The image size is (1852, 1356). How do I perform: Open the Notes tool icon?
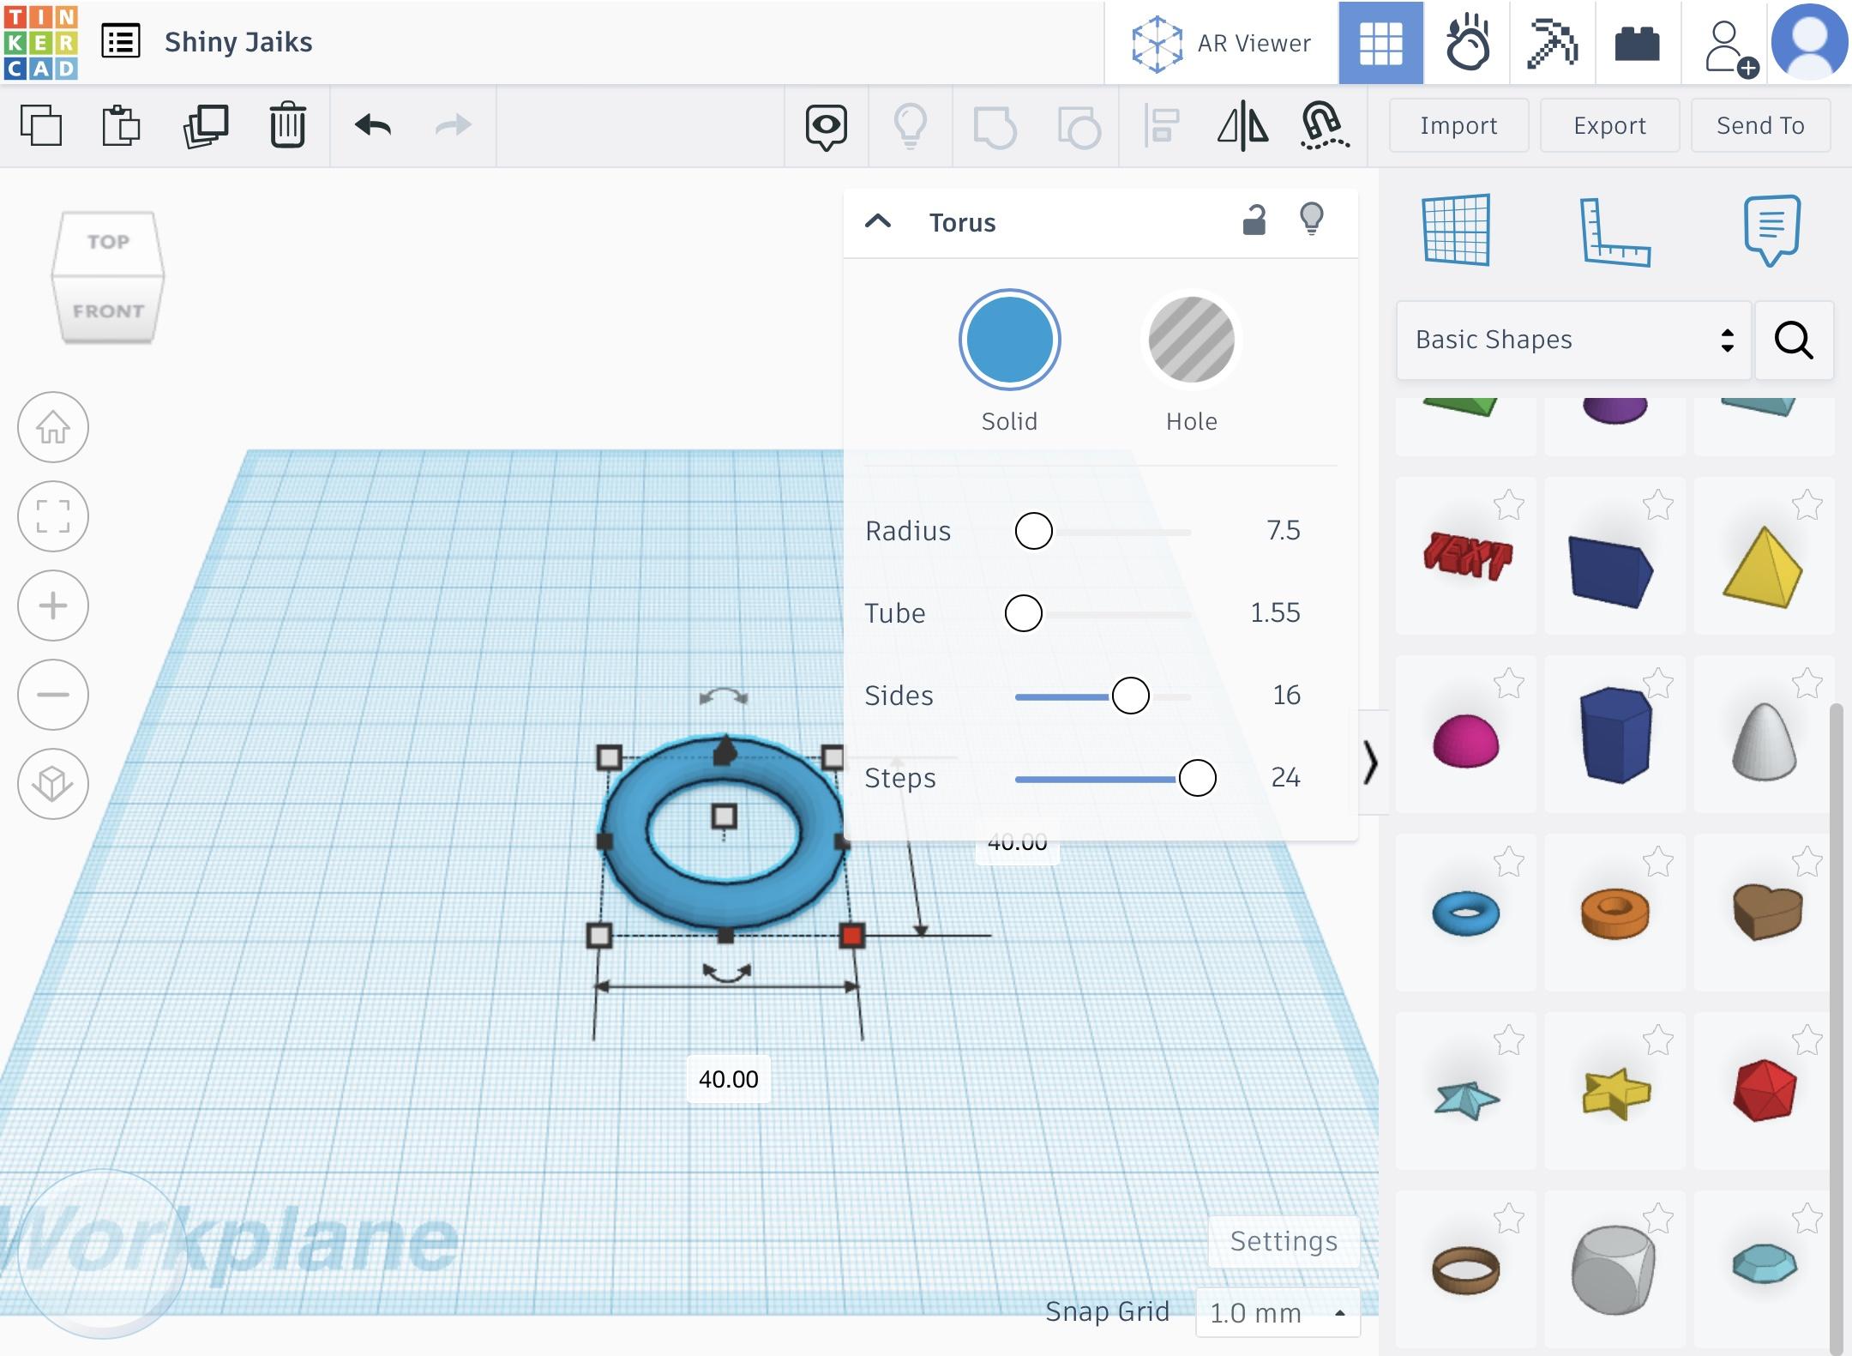coord(1771,230)
